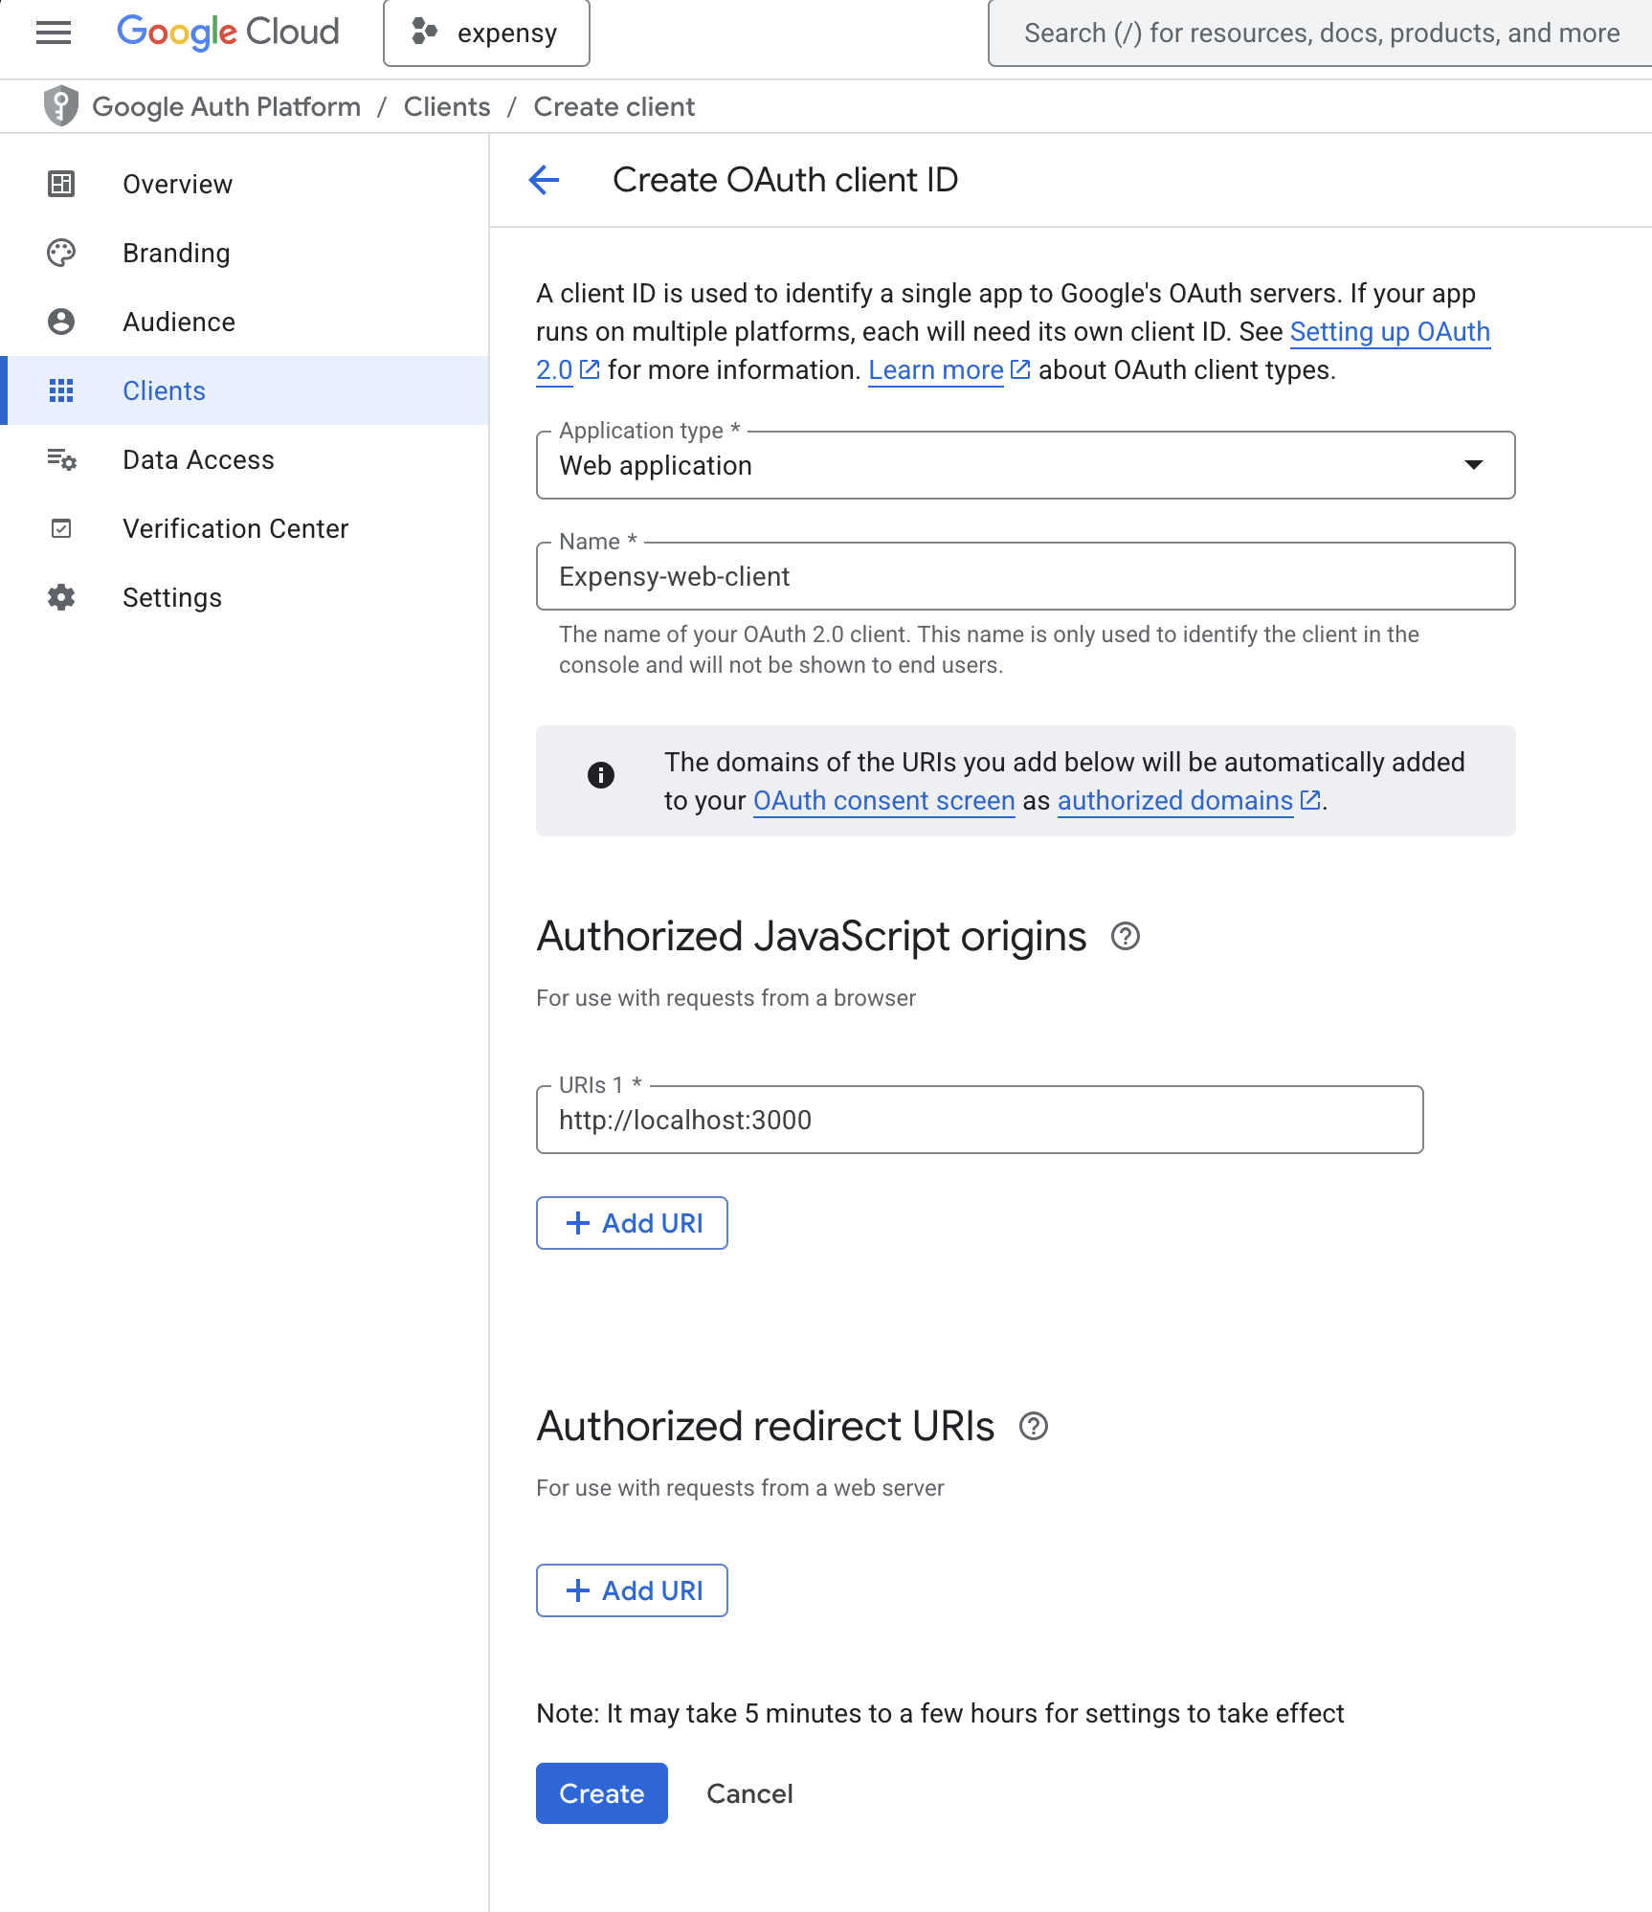The image size is (1652, 1912).
Task: Click the search resources bar
Action: [x=1319, y=33]
